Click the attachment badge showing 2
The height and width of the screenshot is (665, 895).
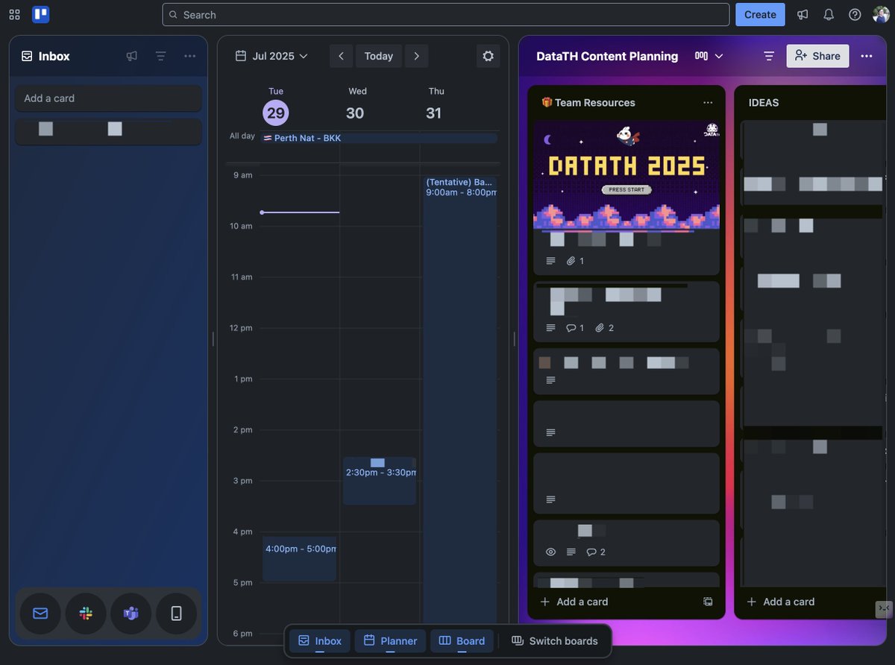coord(605,328)
